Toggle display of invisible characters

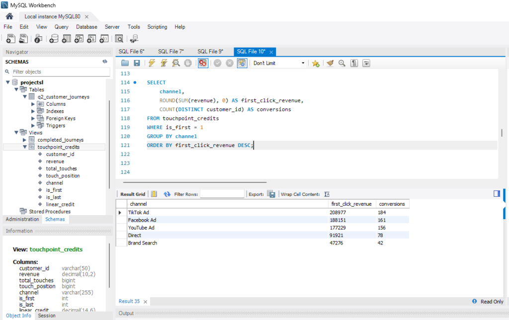pos(354,63)
